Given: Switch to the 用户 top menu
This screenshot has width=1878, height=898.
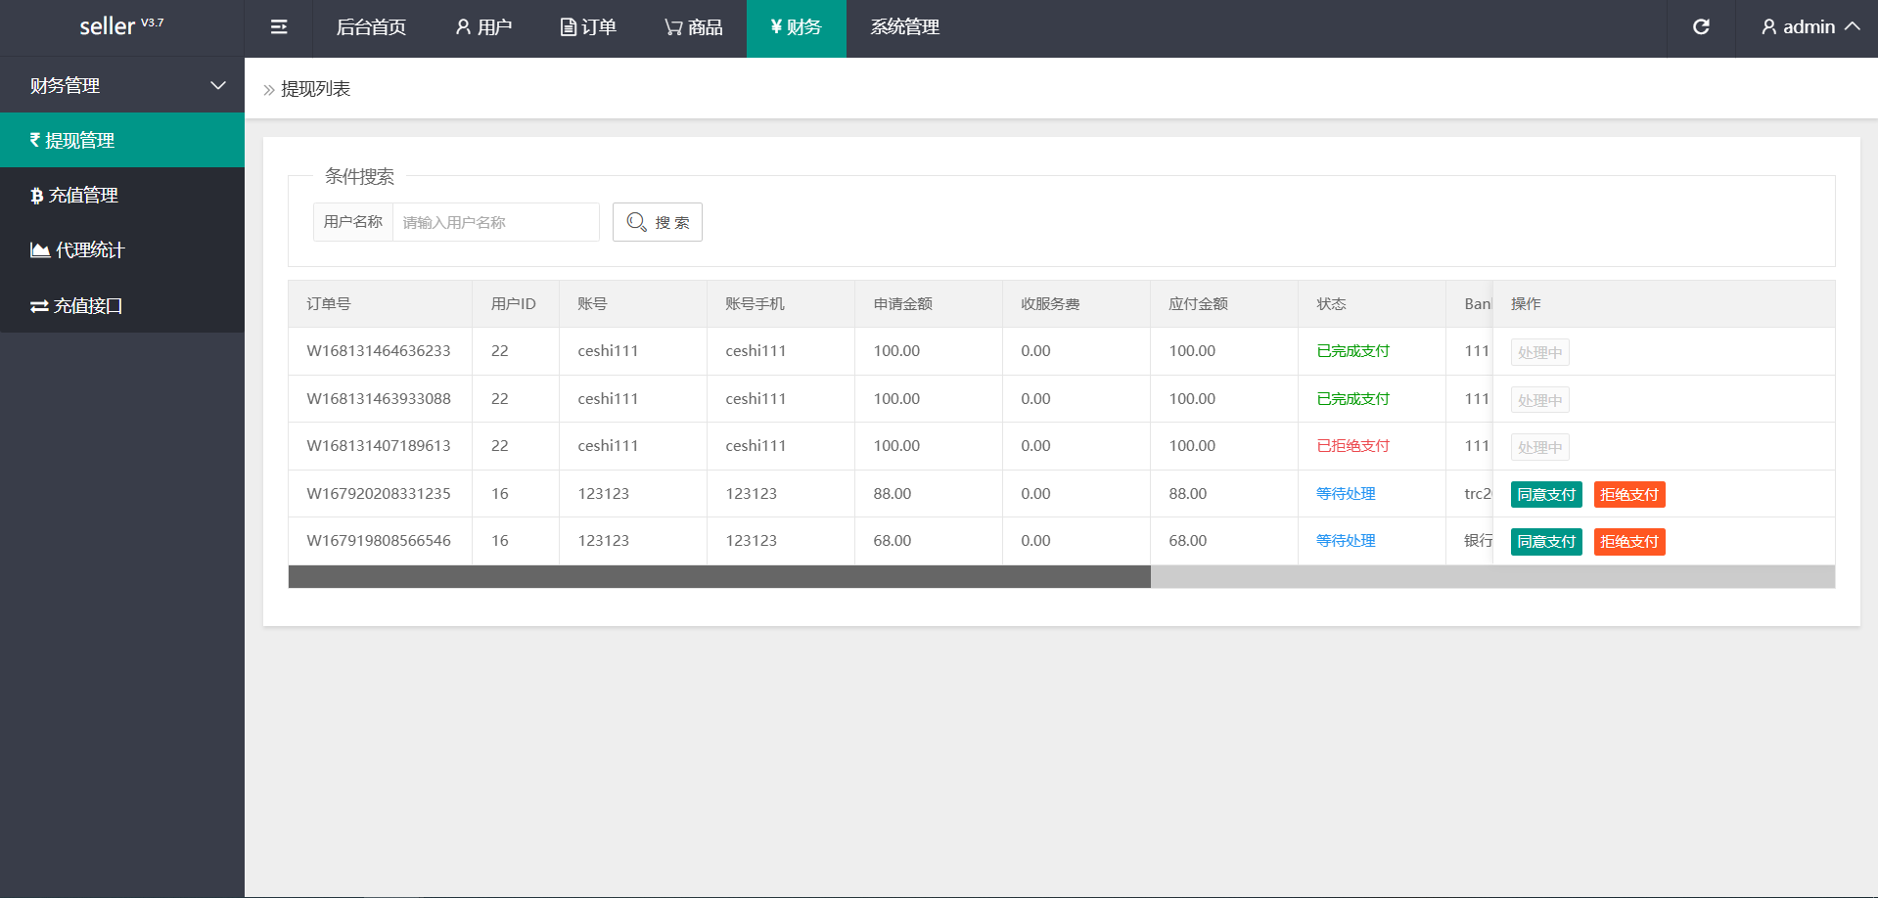Looking at the screenshot, I should pos(483,27).
